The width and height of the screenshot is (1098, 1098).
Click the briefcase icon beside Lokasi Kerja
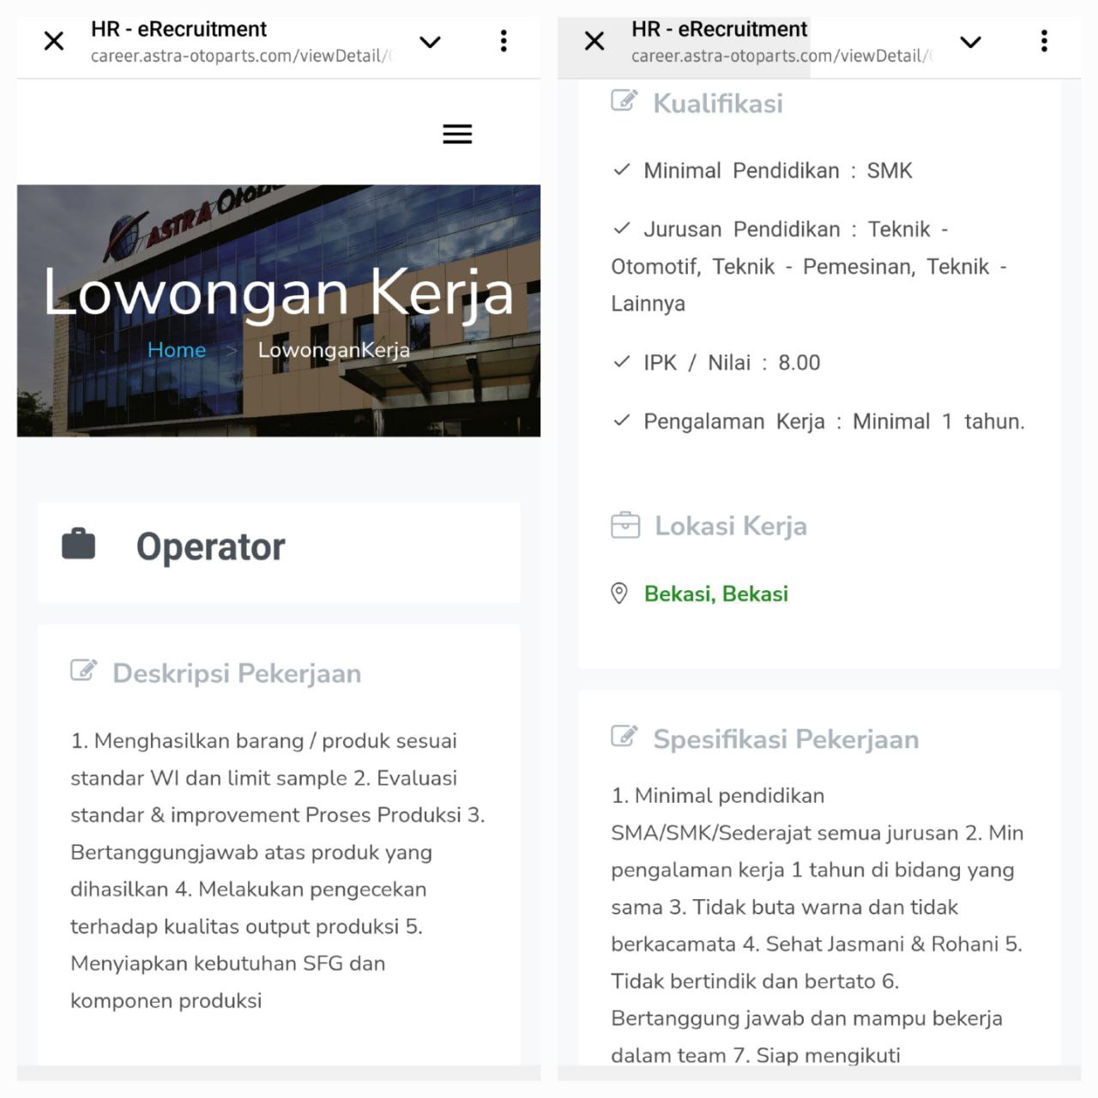(x=624, y=524)
